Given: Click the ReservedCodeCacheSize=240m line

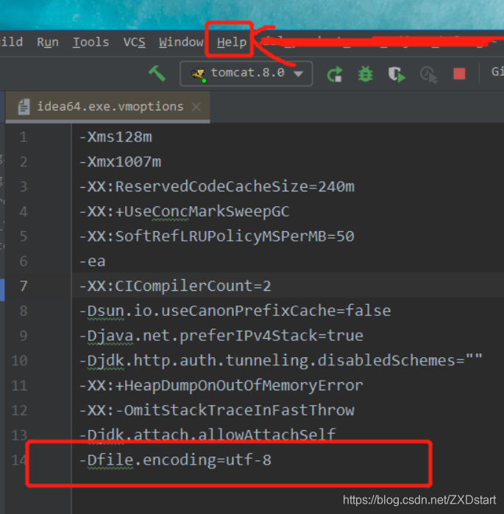Looking at the screenshot, I should 217,186.
